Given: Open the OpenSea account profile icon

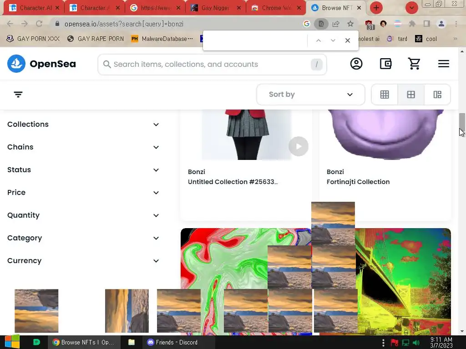Looking at the screenshot, I should pyautogui.click(x=356, y=64).
